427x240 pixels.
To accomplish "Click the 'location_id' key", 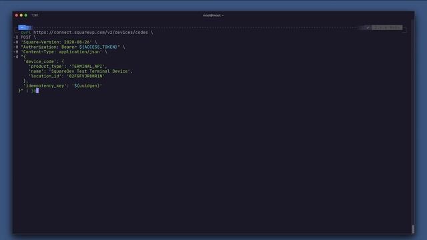I will 45,76.
